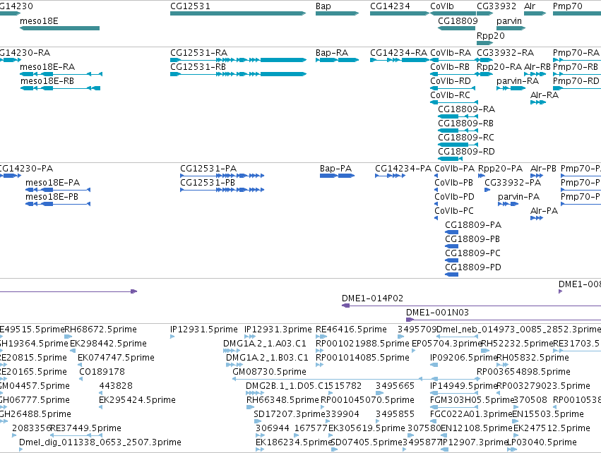Select EST EK295424.5prime label
601x453 pixels.
(137, 400)
